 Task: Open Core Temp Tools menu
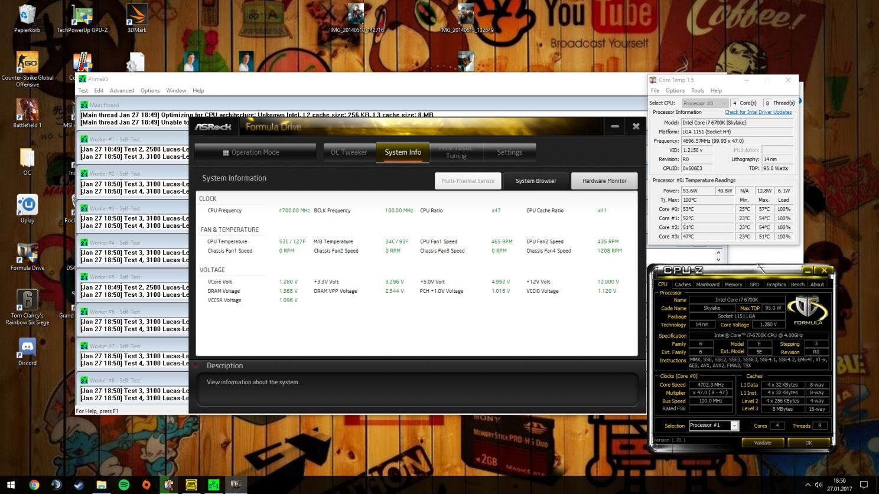point(698,90)
